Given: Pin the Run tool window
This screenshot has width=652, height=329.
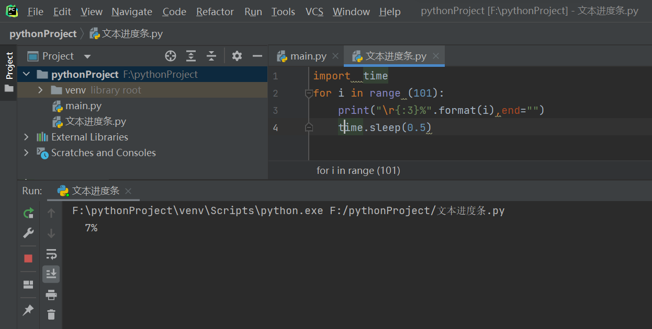Looking at the screenshot, I should click(x=28, y=310).
